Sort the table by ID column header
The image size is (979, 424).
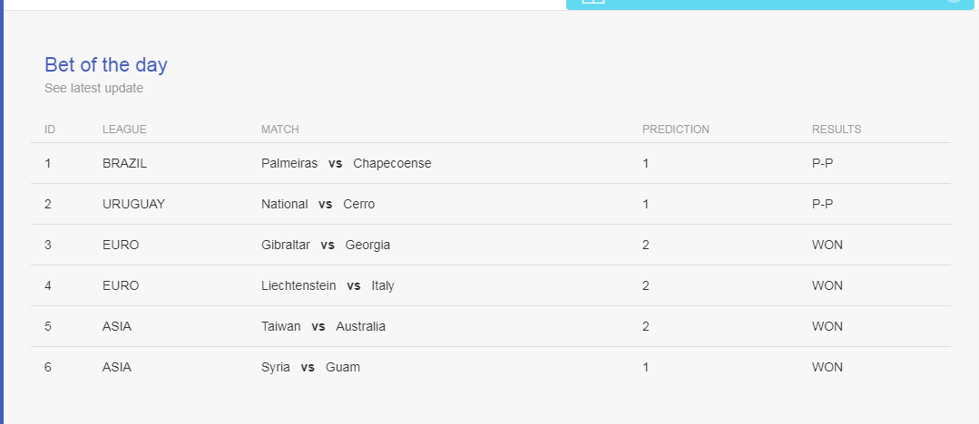pos(50,129)
